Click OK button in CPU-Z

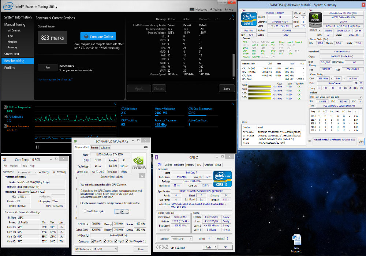pyautogui.click(x=225, y=247)
